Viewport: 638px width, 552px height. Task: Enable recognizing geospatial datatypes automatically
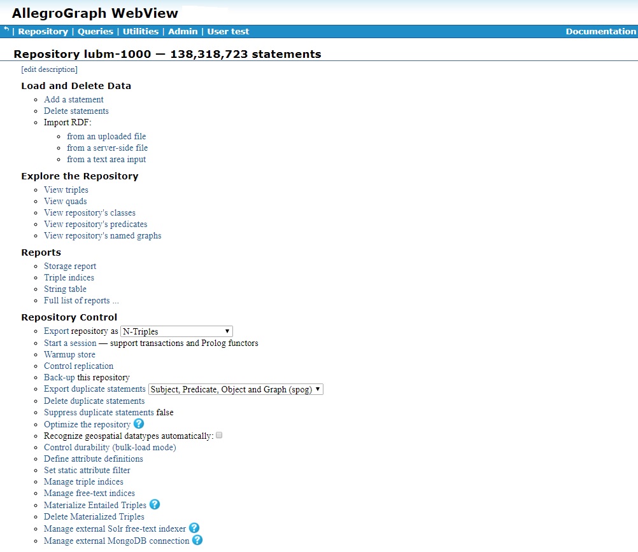pos(218,435)
